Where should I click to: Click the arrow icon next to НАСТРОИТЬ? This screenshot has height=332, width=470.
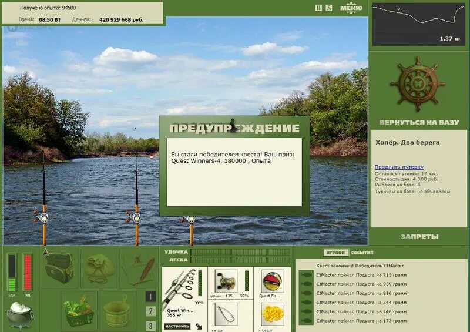pyautogui.click(x=199, y=326)
